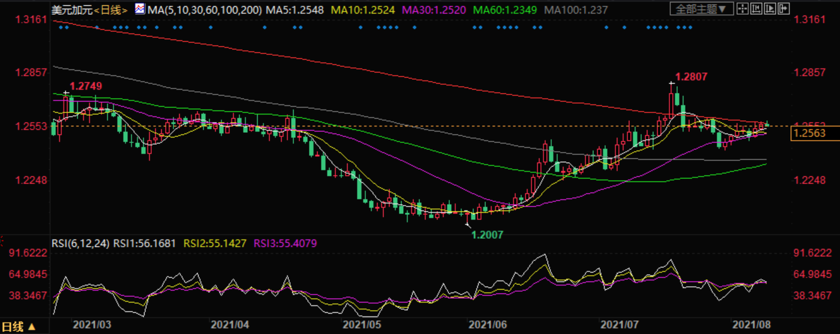Open the 全部主题 dropdown
Viewport: 840px width, 334px height.
[x=702, y=9]
